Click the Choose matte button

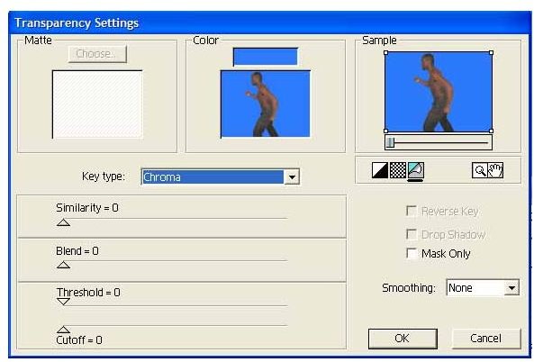[x=97, y=54]
